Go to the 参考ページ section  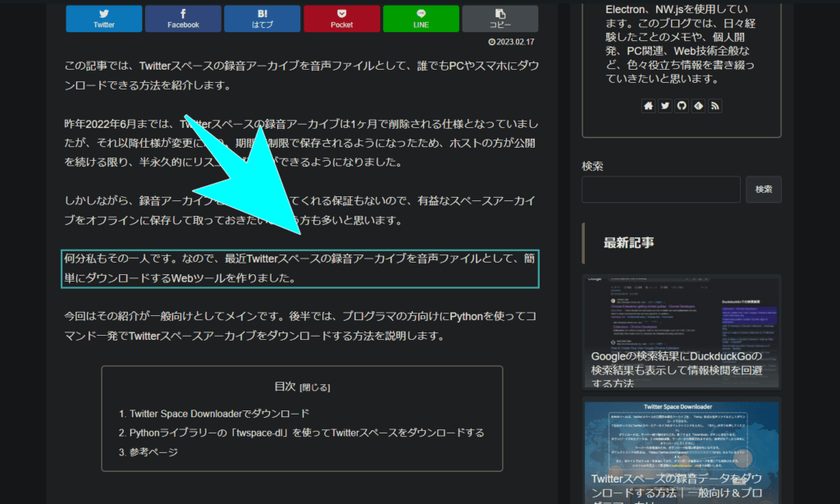153,452
